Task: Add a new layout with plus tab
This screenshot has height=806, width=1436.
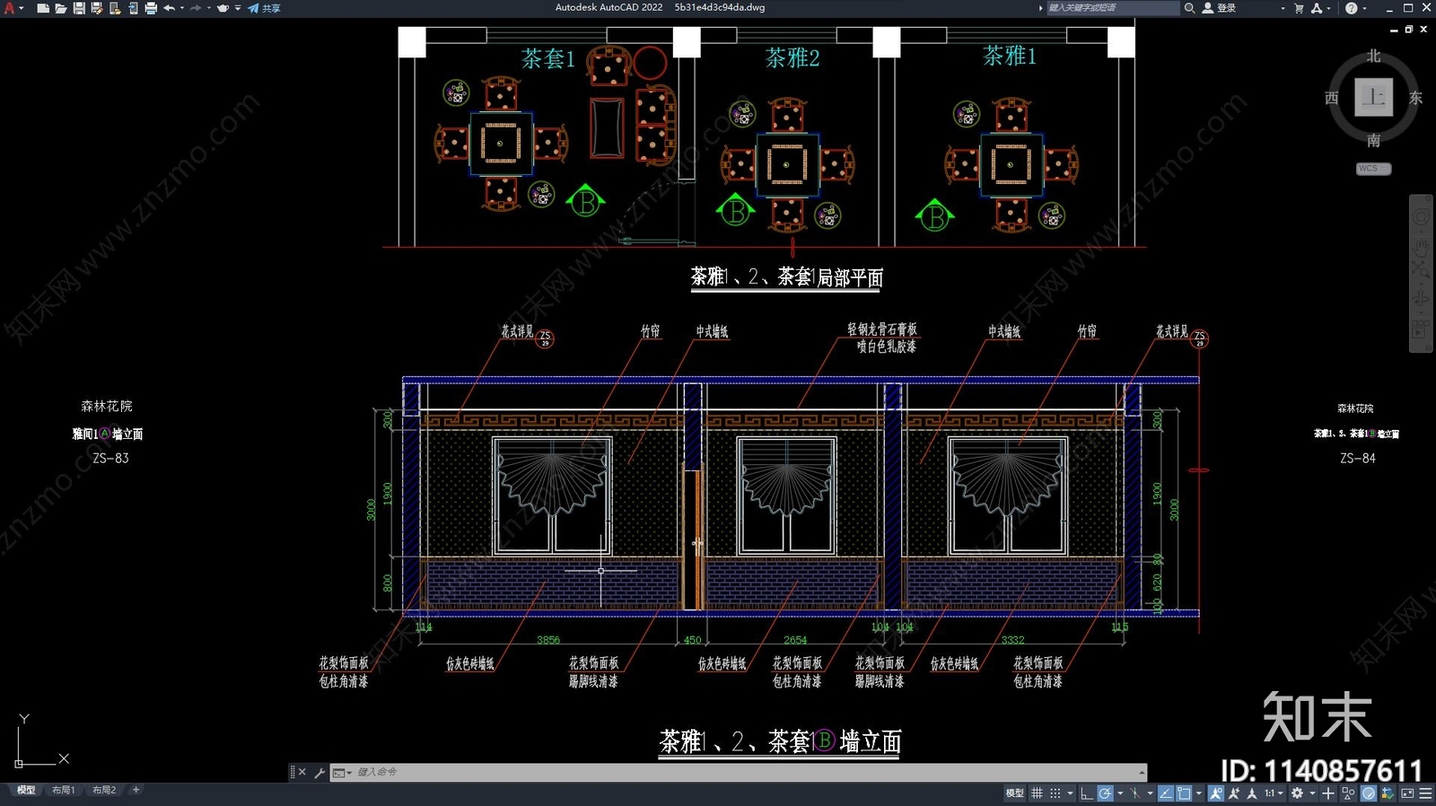Action: (x=136, y=790)
